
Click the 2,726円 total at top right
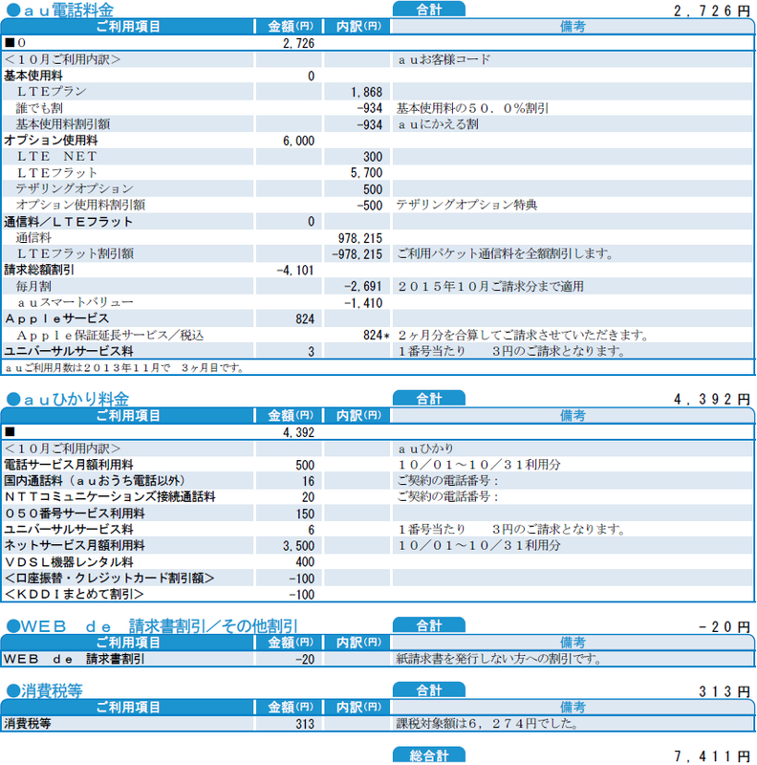[712, 11]
